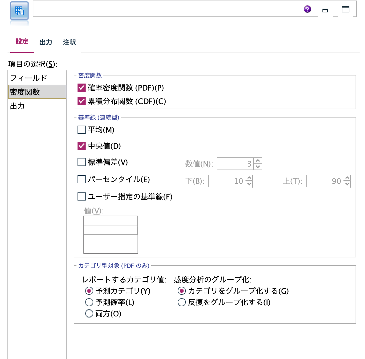
Task: Click the up arrow on the 数値(N) spinner
Action: 258,161
